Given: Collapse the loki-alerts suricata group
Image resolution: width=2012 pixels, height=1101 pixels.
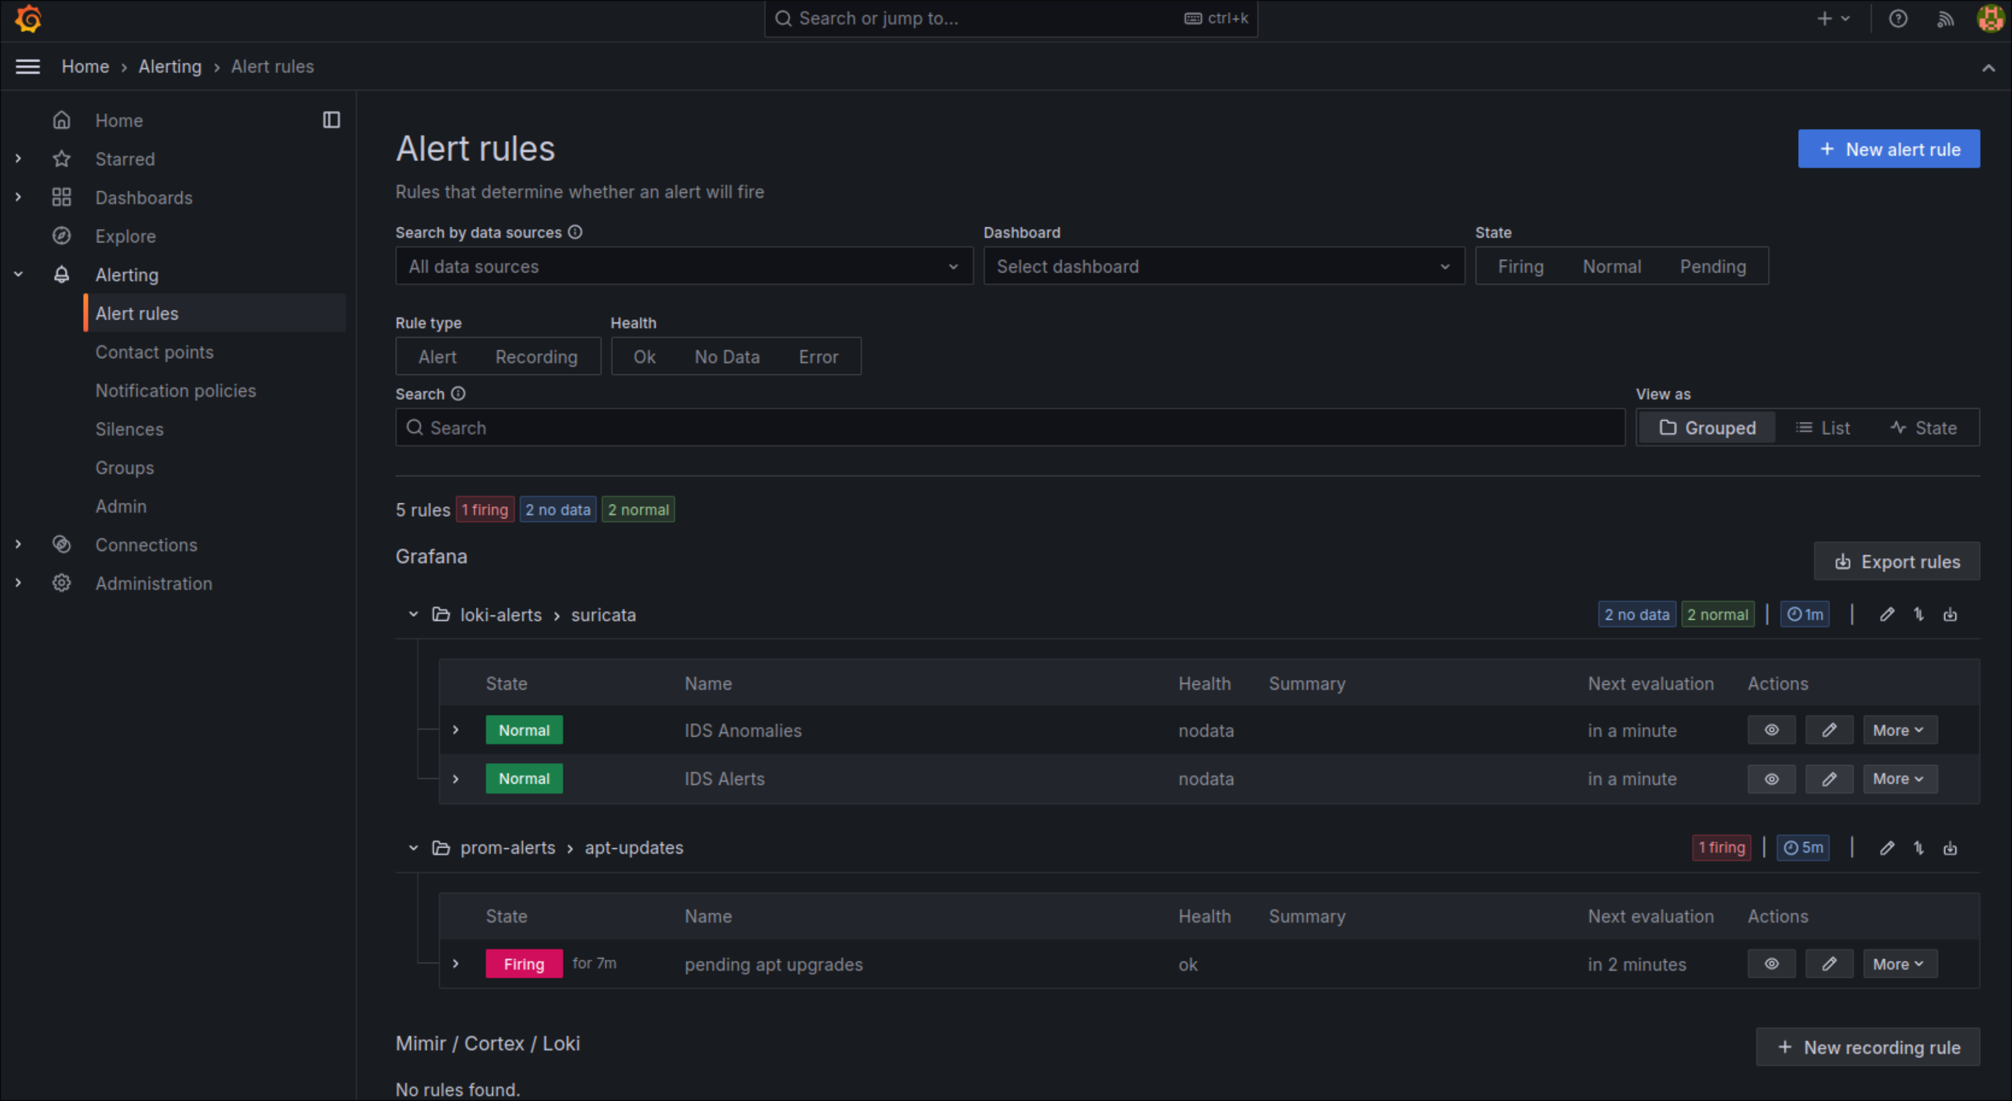Looking at the screenshot, I should (413, 614).
